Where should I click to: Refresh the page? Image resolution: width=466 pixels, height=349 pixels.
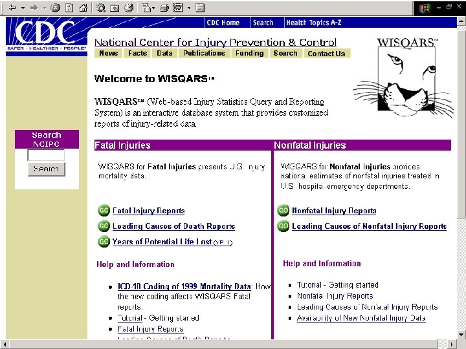69,7
